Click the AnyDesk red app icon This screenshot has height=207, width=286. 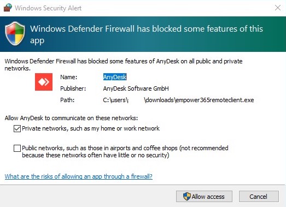pos(44,82)
